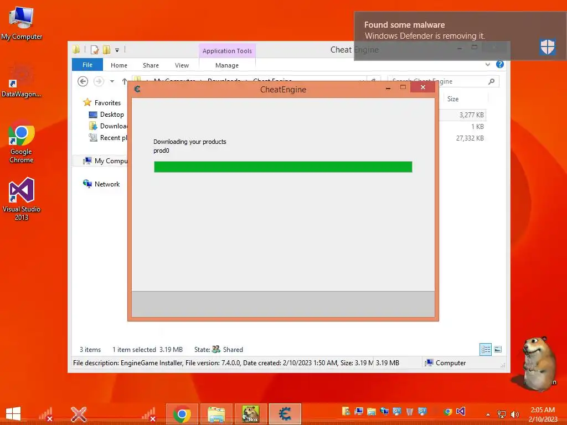Click Explorer's folder system icon in title bar

(76, 49)
